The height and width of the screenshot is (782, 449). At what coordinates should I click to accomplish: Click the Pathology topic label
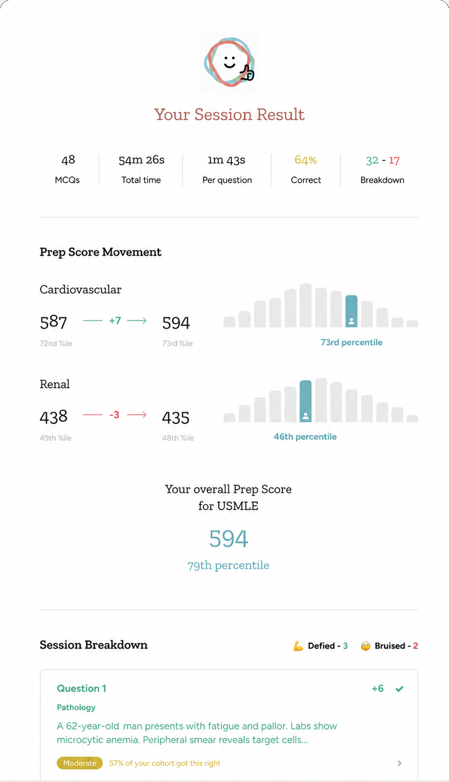76,708
